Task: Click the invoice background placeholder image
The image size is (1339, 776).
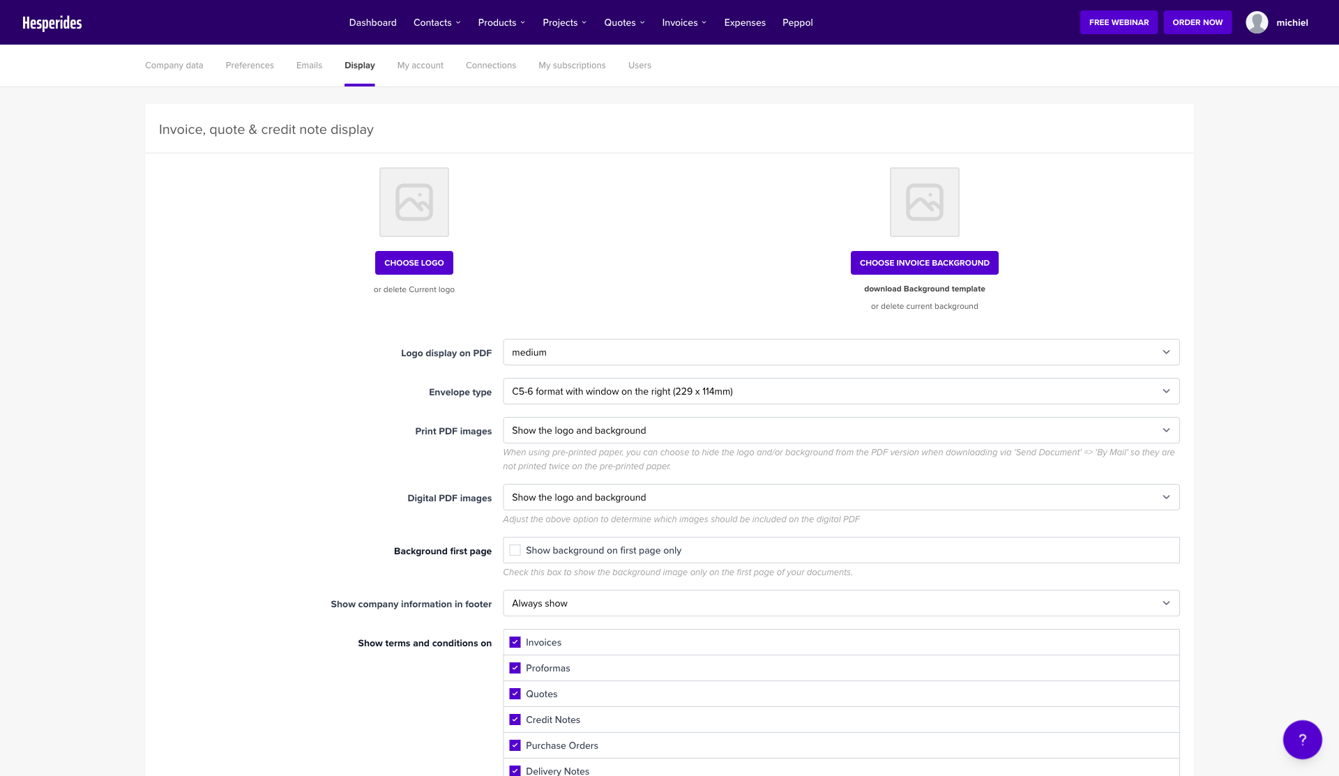Action: click(925, 202)
